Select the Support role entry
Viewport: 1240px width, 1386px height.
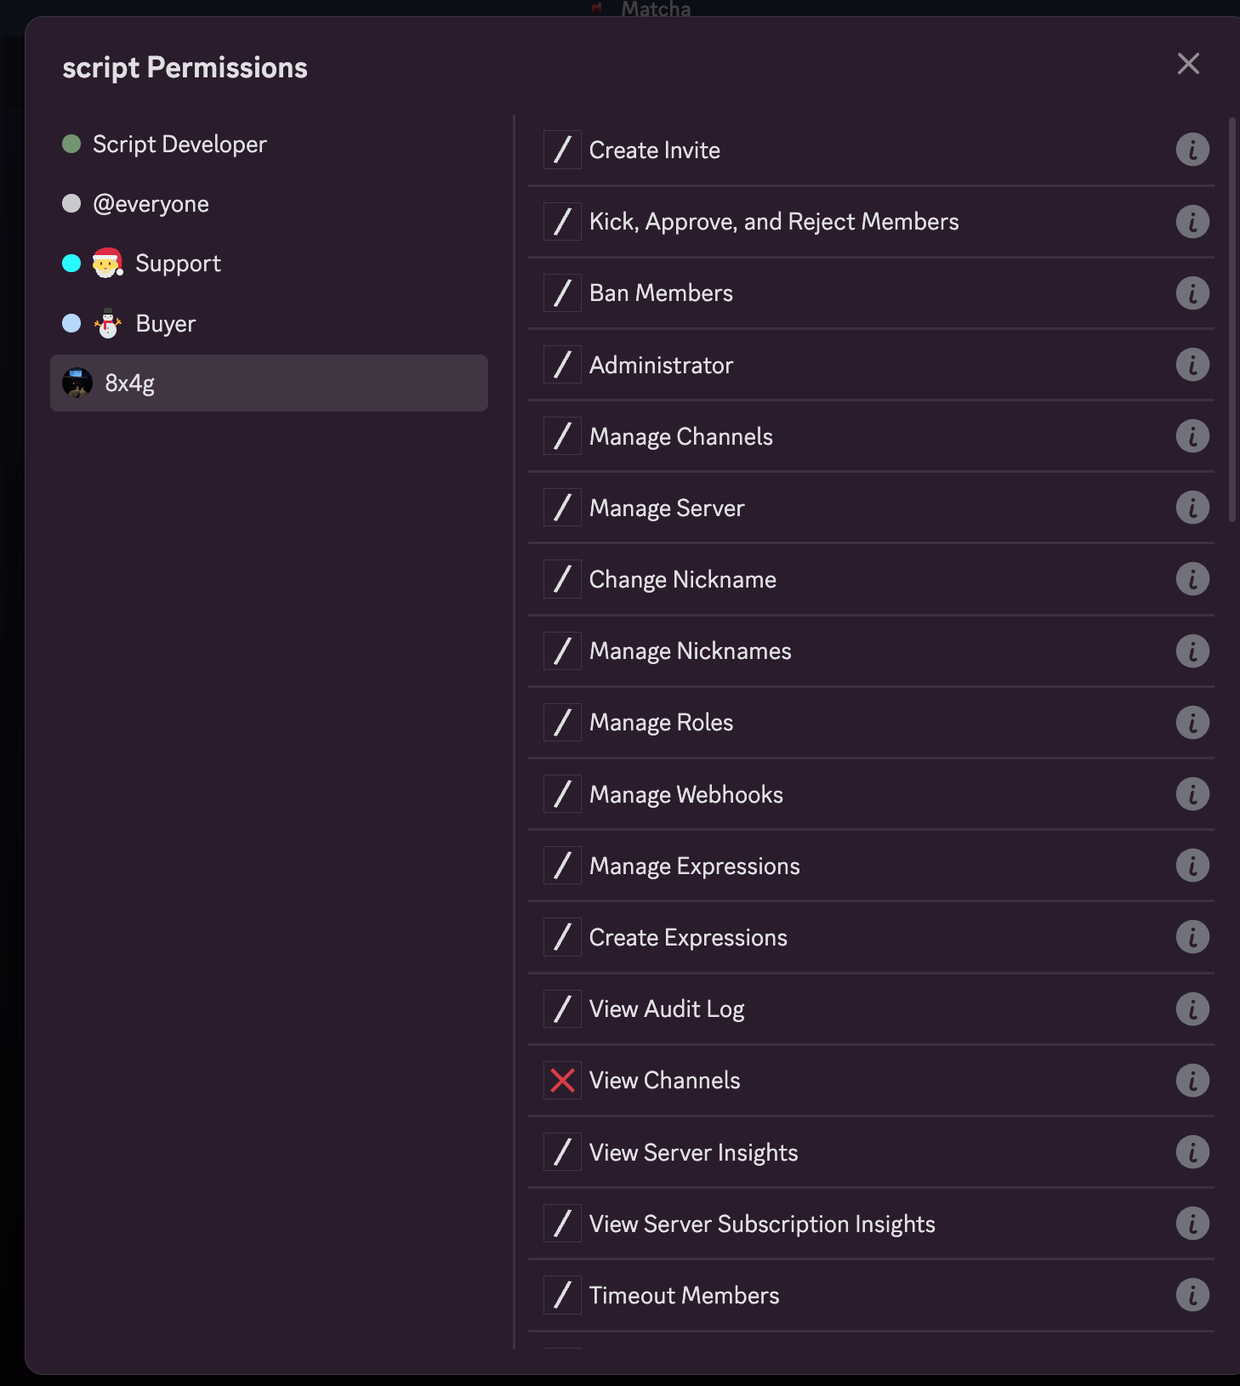178,264
